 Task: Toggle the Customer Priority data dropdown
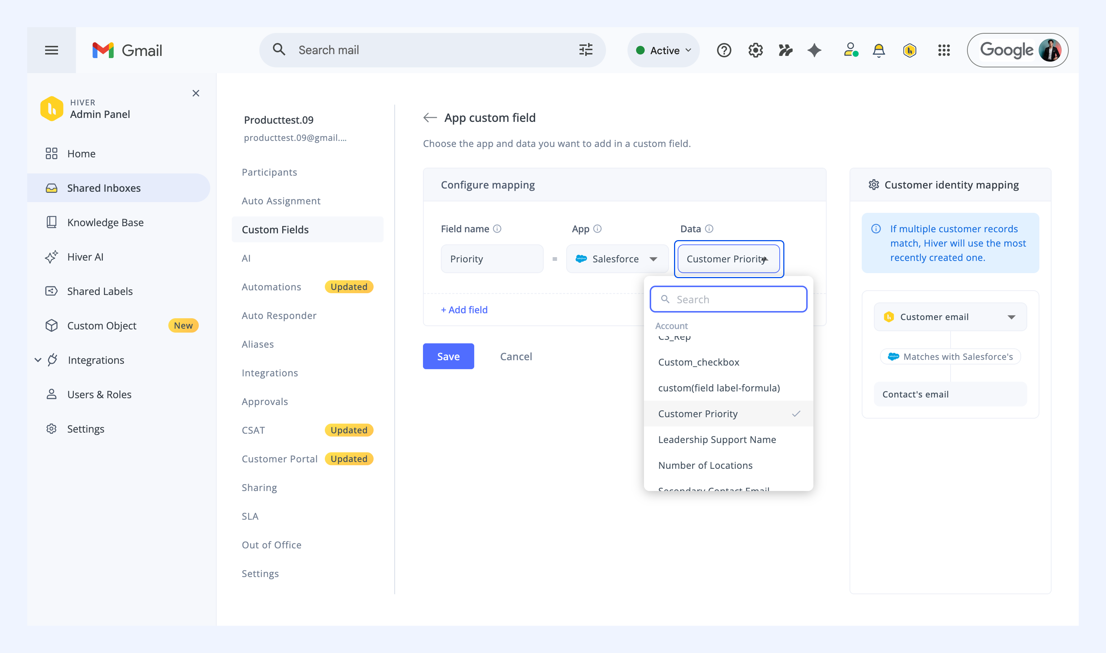(x=729, y=259)
